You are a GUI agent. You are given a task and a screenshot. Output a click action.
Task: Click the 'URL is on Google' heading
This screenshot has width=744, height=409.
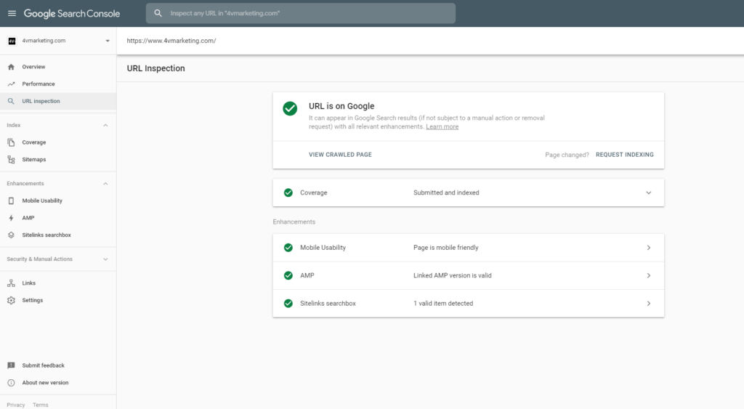tap(341, 106)
